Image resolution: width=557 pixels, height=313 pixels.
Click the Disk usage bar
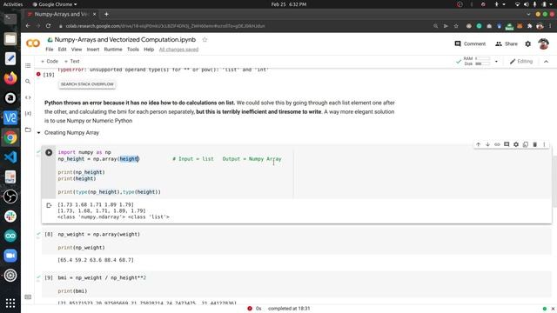(x=483, y=63)
